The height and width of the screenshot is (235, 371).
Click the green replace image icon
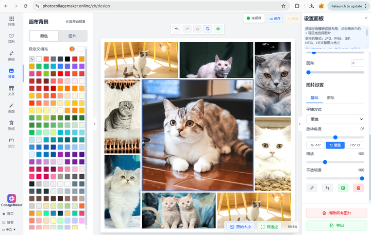pyautogui.click(x=342, y=188)
